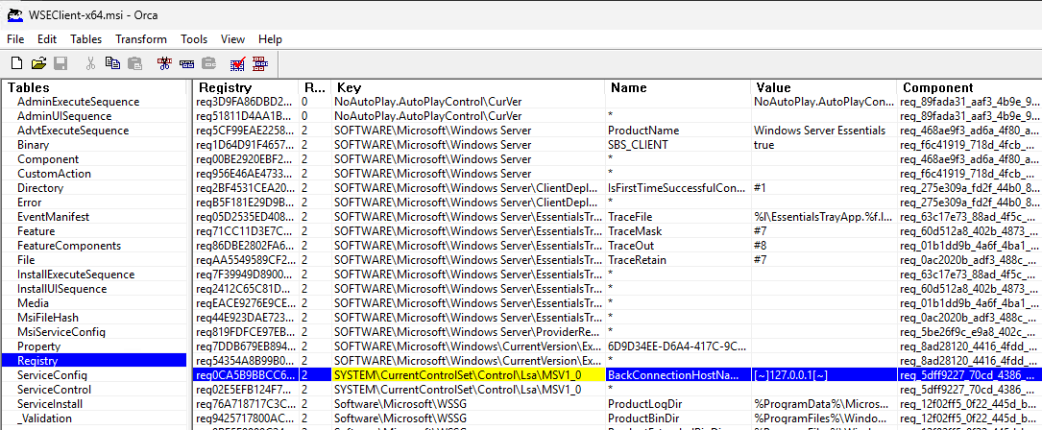Click the Validate icon with red checkmark
The width and height of the screenshot is (1042, 430).
tap(238, 63)
